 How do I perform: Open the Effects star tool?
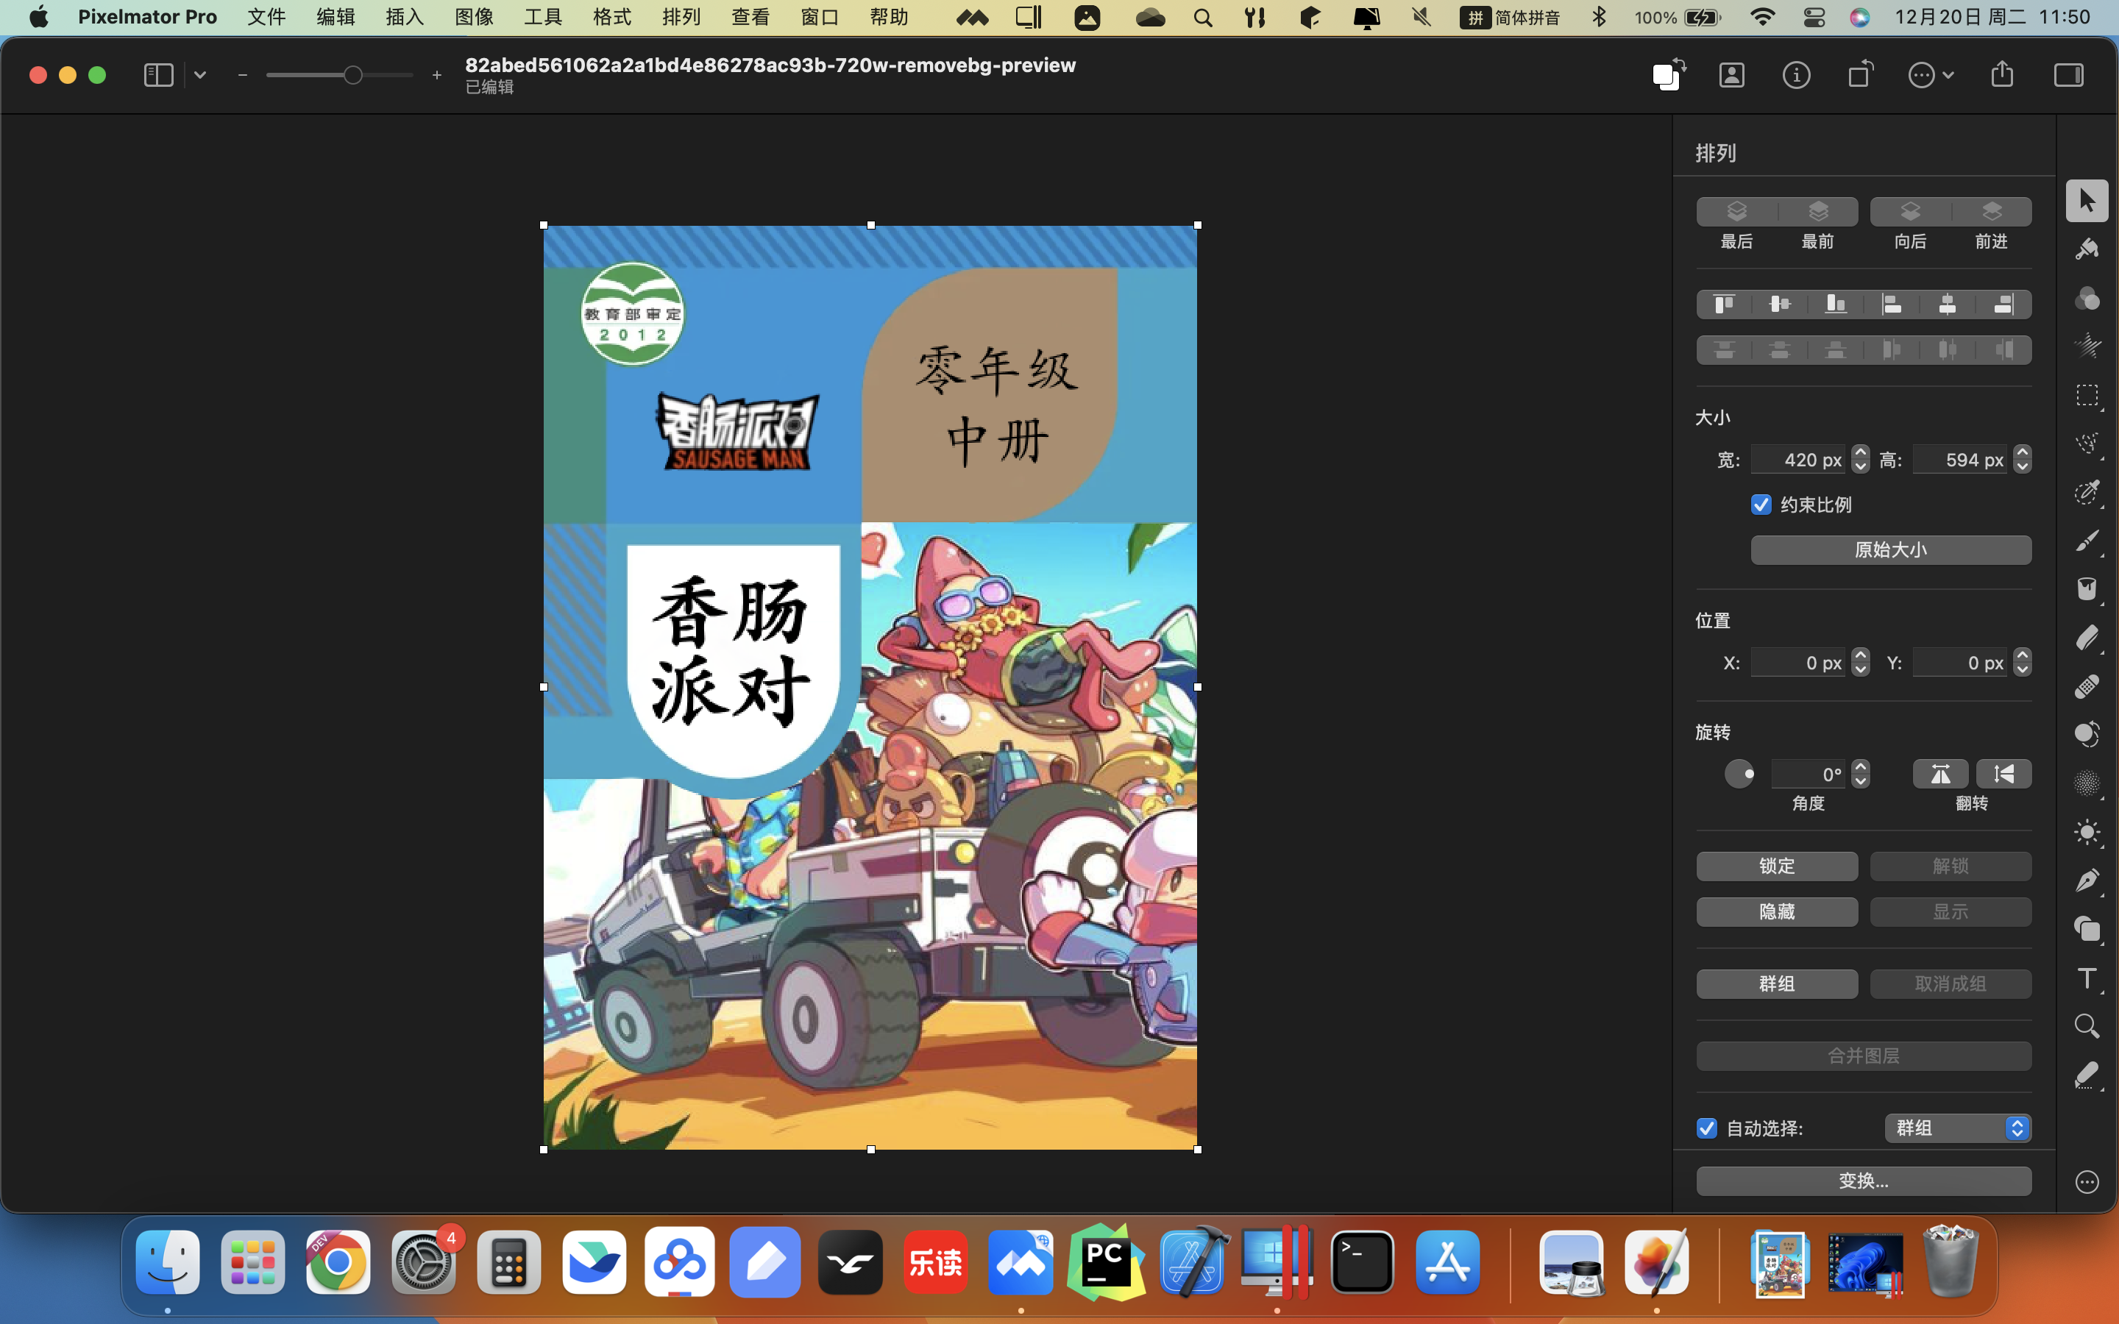tap(2087, 346)
